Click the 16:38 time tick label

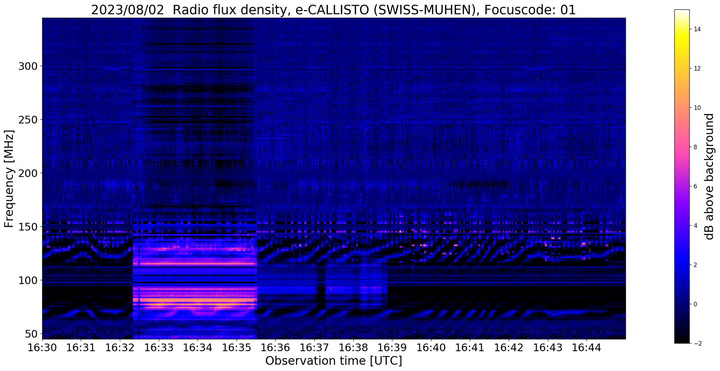pyautogui.click(x=353, y=347)
